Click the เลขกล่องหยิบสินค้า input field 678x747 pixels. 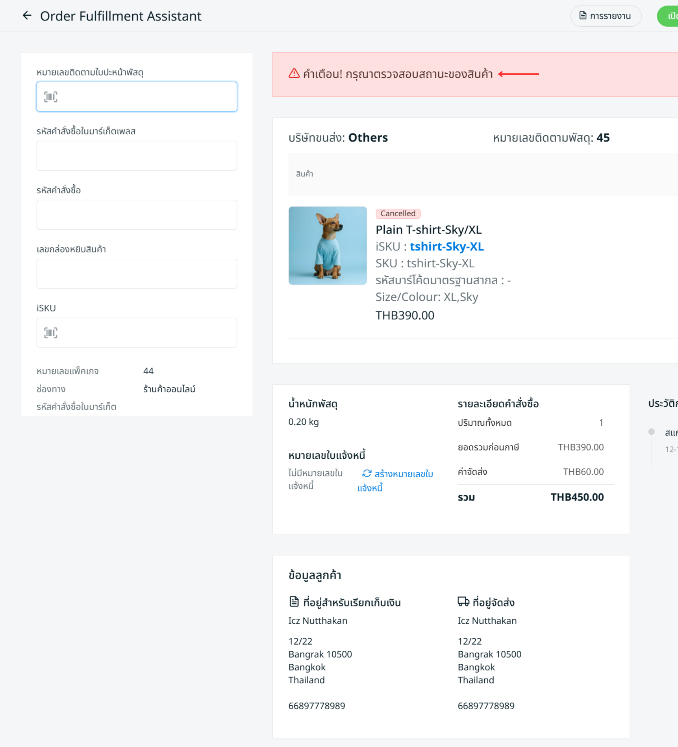(x=137, y=273)
